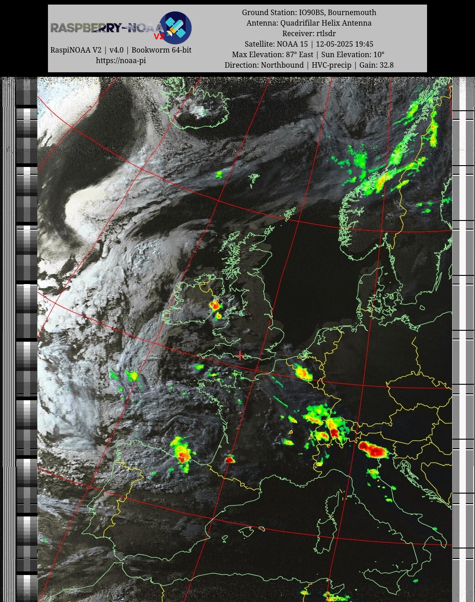Open the https://noaa-pi link text
This screenshot has width=475, height=602.
coord(121,60)
